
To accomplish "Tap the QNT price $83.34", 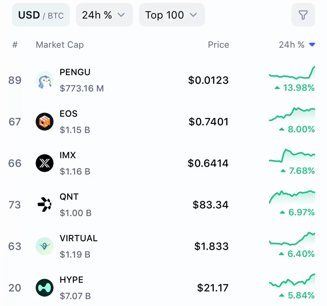I will (210, 205).
